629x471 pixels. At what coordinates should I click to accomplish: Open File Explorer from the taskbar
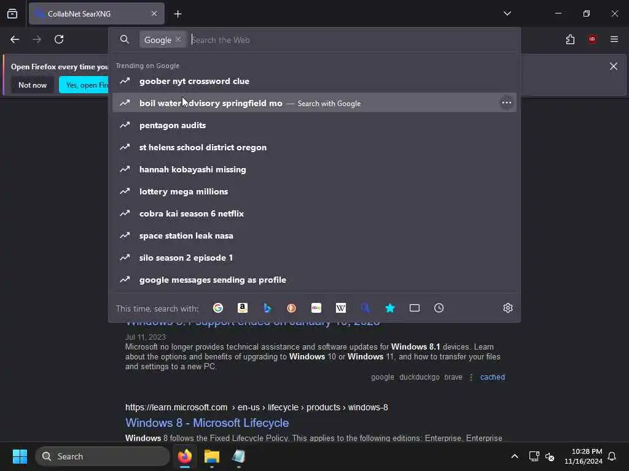coord(211,456)
